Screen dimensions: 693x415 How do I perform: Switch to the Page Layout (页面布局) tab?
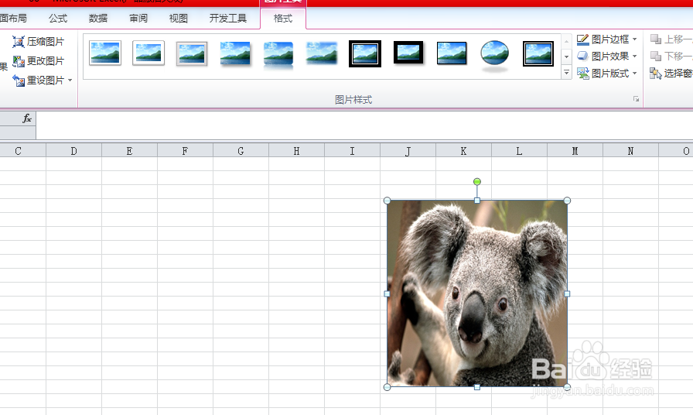(x=13, y=18)
